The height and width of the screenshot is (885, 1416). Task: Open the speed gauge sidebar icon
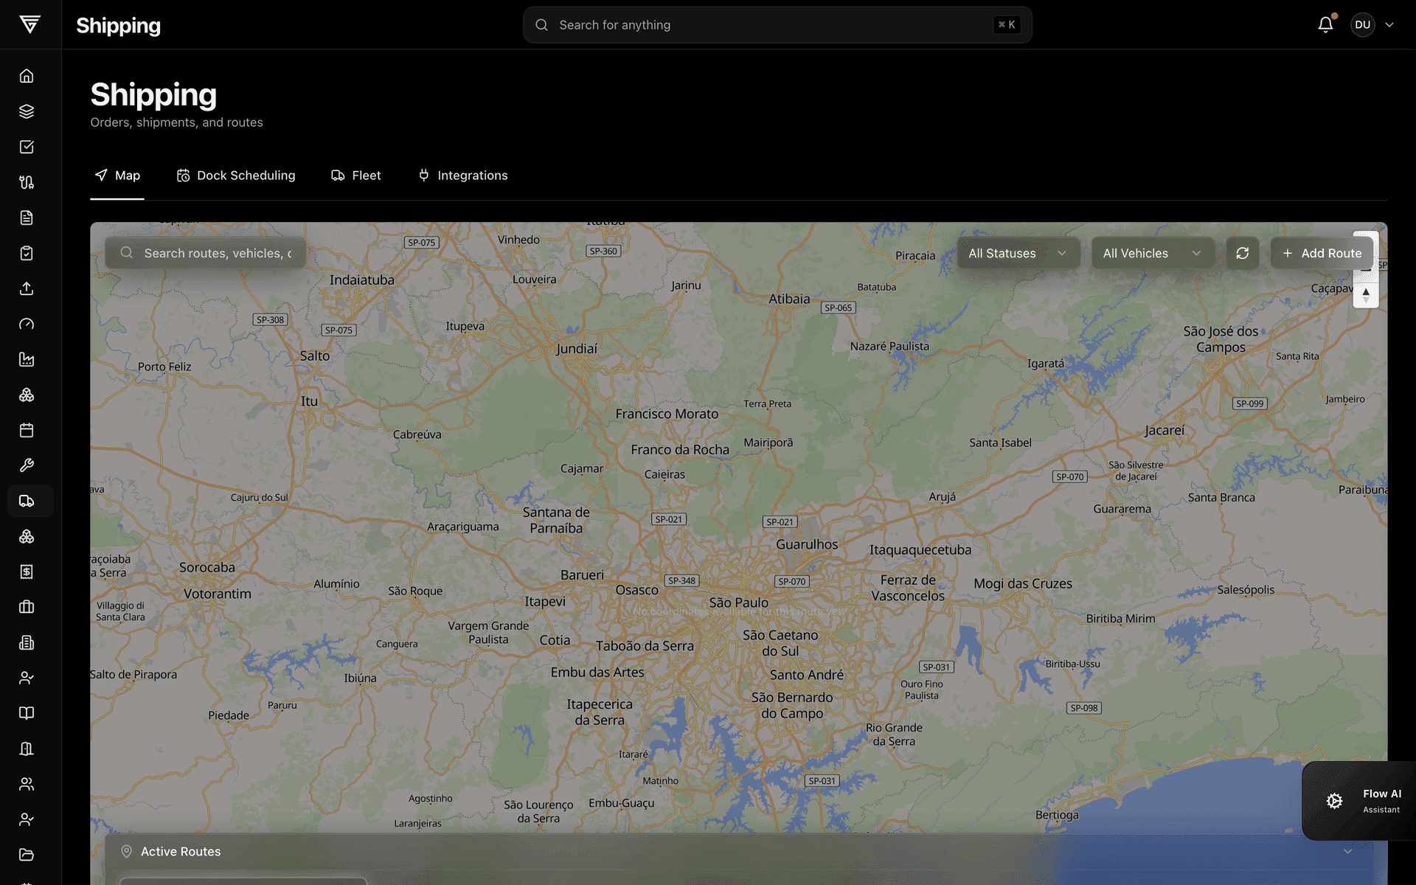click(x=27, y=324)
